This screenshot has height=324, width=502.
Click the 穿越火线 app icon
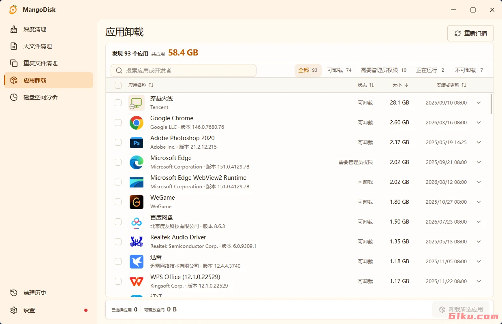pos(137,103)
